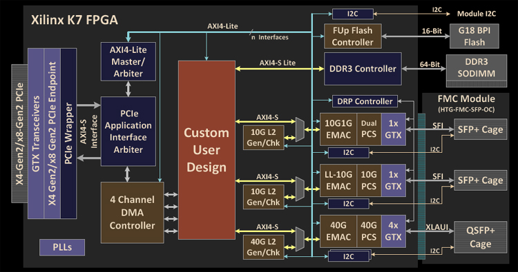
Task: Select the 4 Channel DMA Controller block
Action: coord(132,213)
